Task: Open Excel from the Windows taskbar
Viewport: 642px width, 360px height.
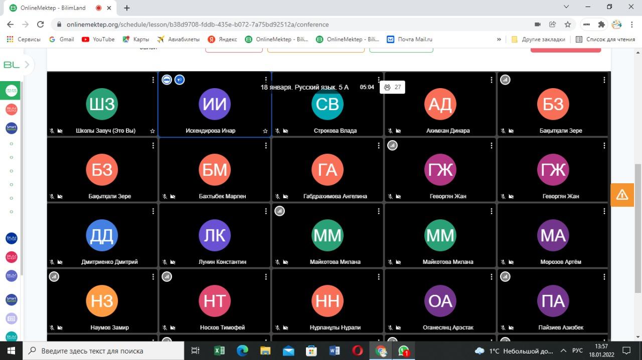Action: click(x=219, y=350)
